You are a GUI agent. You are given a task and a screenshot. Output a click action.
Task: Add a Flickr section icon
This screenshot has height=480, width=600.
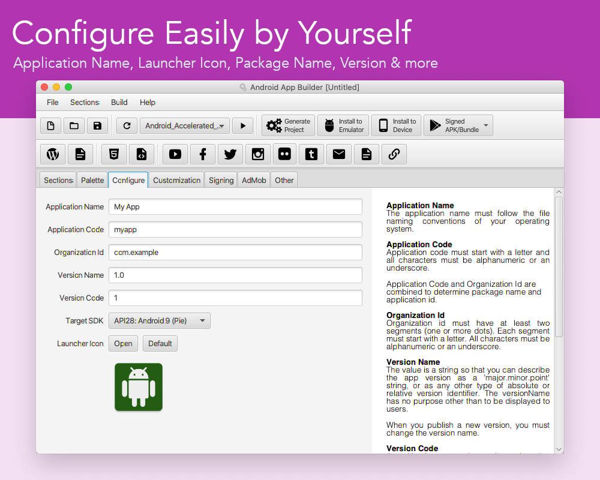coord(284,154)
